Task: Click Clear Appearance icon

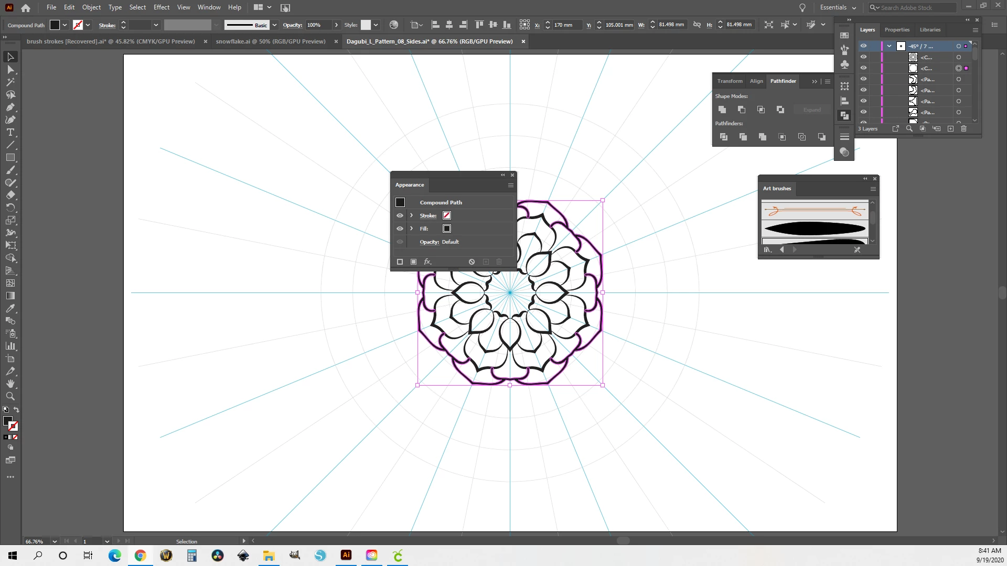Action: click(x=472, y=262)
